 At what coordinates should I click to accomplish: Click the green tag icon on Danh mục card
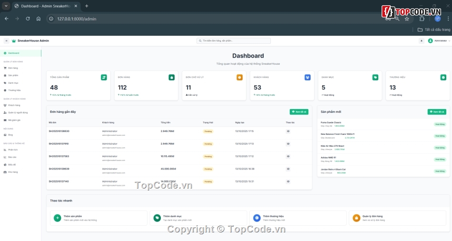click(375, 77)
